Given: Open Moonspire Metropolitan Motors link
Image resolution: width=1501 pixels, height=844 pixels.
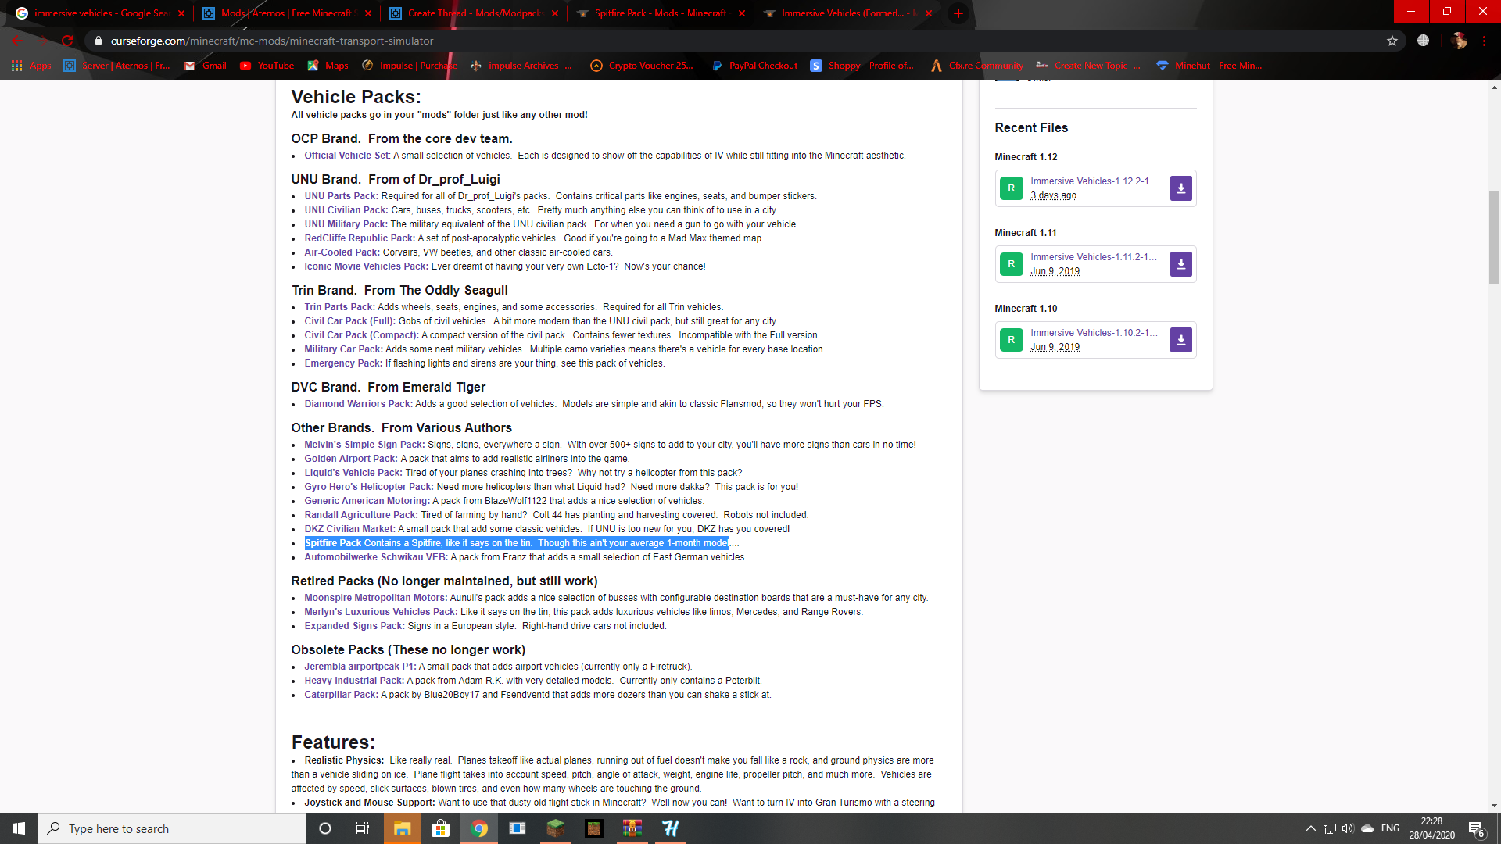Looking at the screenshot, I should (375, 598).
